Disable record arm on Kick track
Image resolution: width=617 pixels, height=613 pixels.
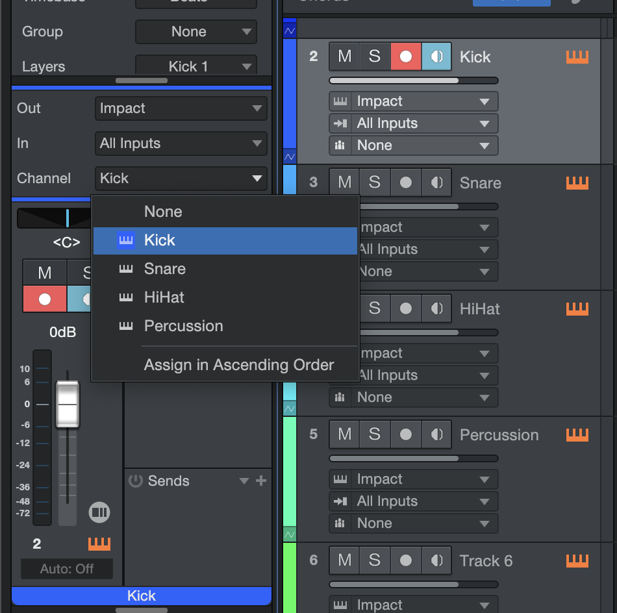(x=406, y=56)
